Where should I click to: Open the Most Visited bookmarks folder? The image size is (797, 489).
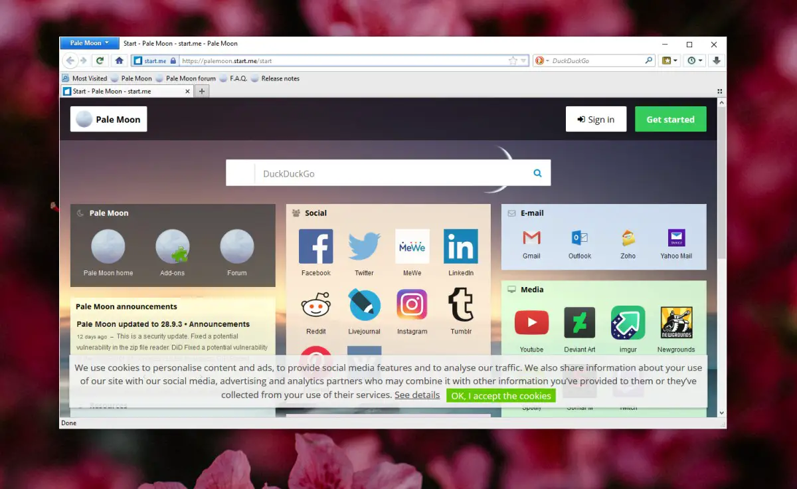tap(84, 78)
